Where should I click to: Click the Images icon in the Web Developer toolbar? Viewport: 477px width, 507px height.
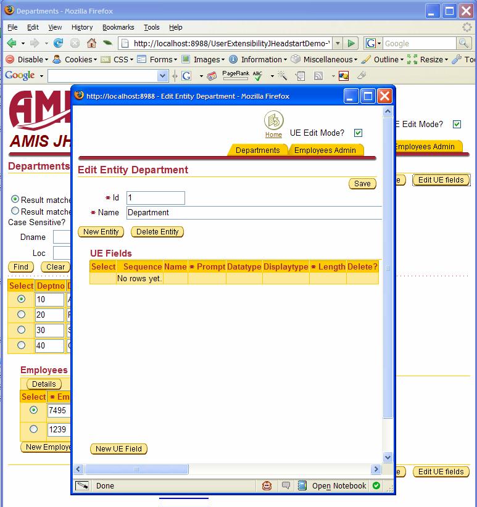click(x=186, y=59)
